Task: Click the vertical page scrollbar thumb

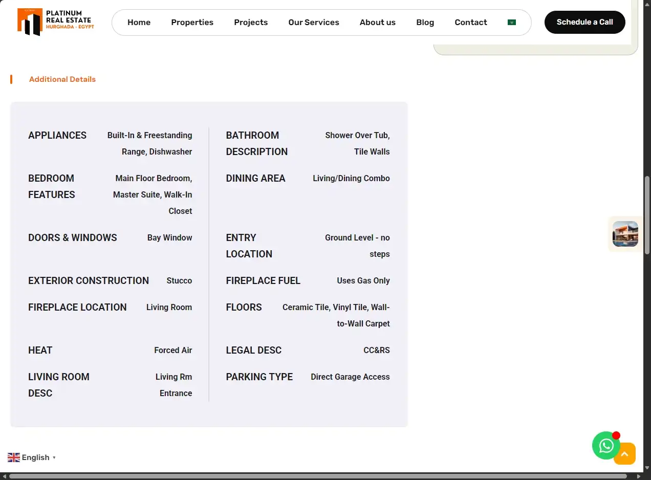Action: [x=647, y=214]
